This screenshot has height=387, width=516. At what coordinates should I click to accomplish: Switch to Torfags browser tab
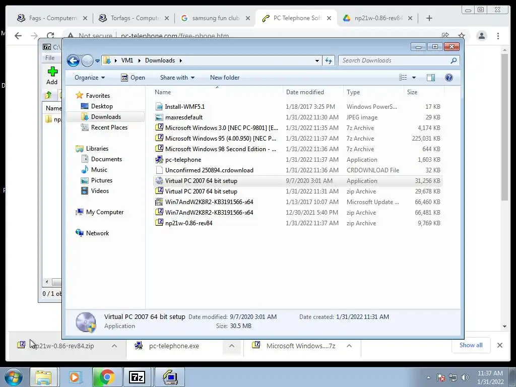[x=134, y=18]
